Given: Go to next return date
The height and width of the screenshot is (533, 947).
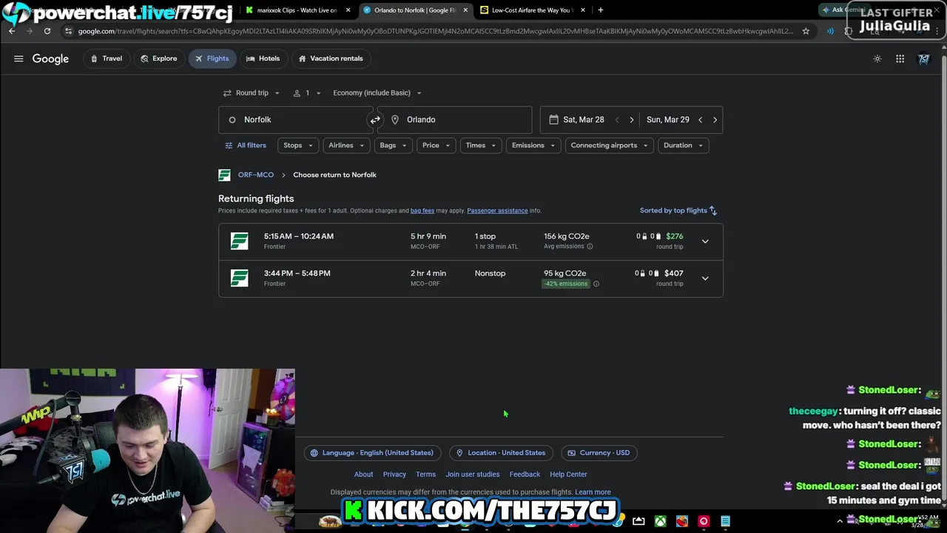Looking at the screenshot, I should point(715,120).
